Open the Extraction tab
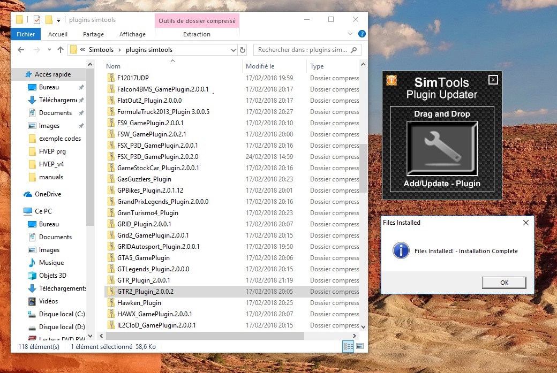The width and height of the screenshot is (557, 373). pyautogui.click(x=197, y=34)
